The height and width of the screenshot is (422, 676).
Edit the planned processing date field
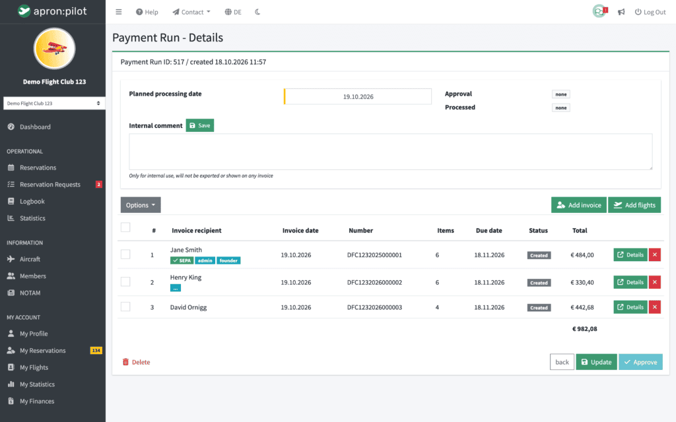coord(358,96)
